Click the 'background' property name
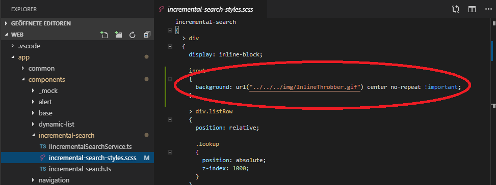 pos(212,87)
